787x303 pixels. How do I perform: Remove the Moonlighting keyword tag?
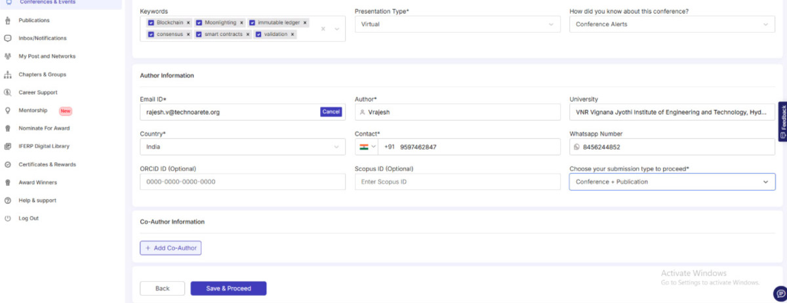coord(241,22)
